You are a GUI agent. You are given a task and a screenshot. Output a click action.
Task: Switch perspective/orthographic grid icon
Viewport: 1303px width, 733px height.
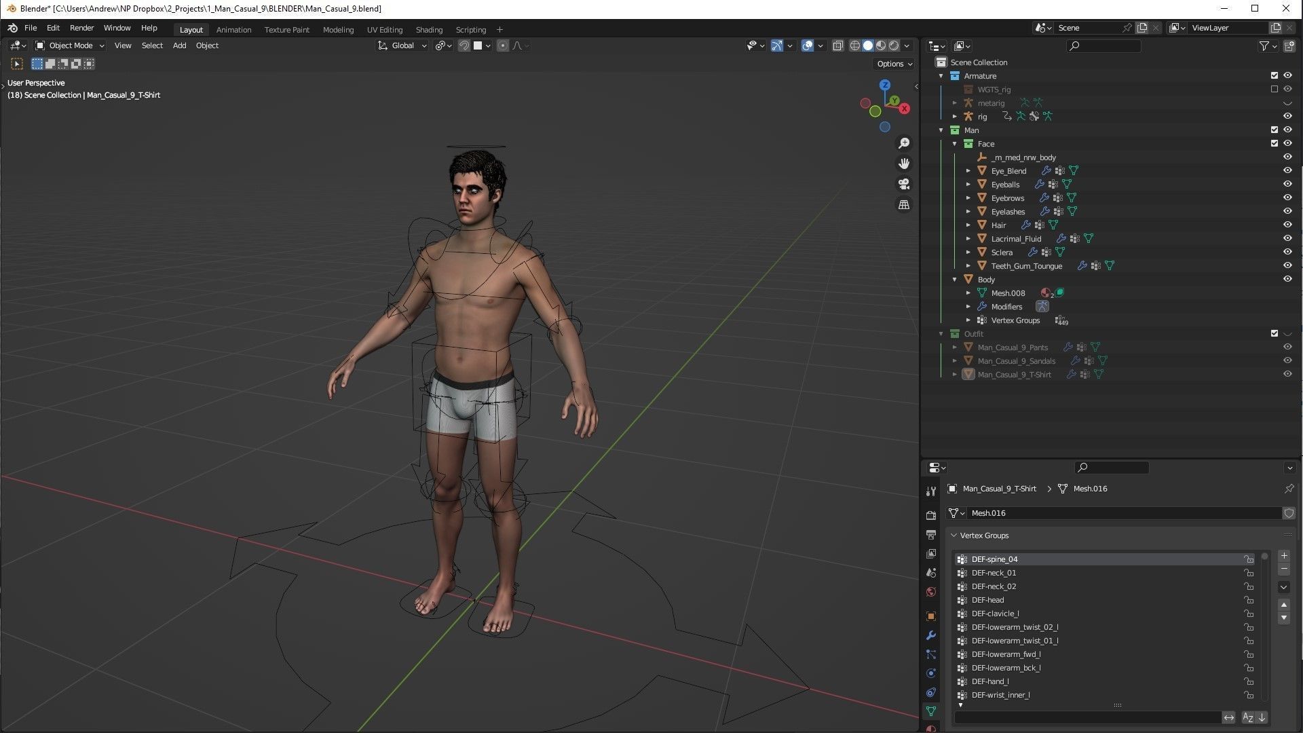pos(904,204)
